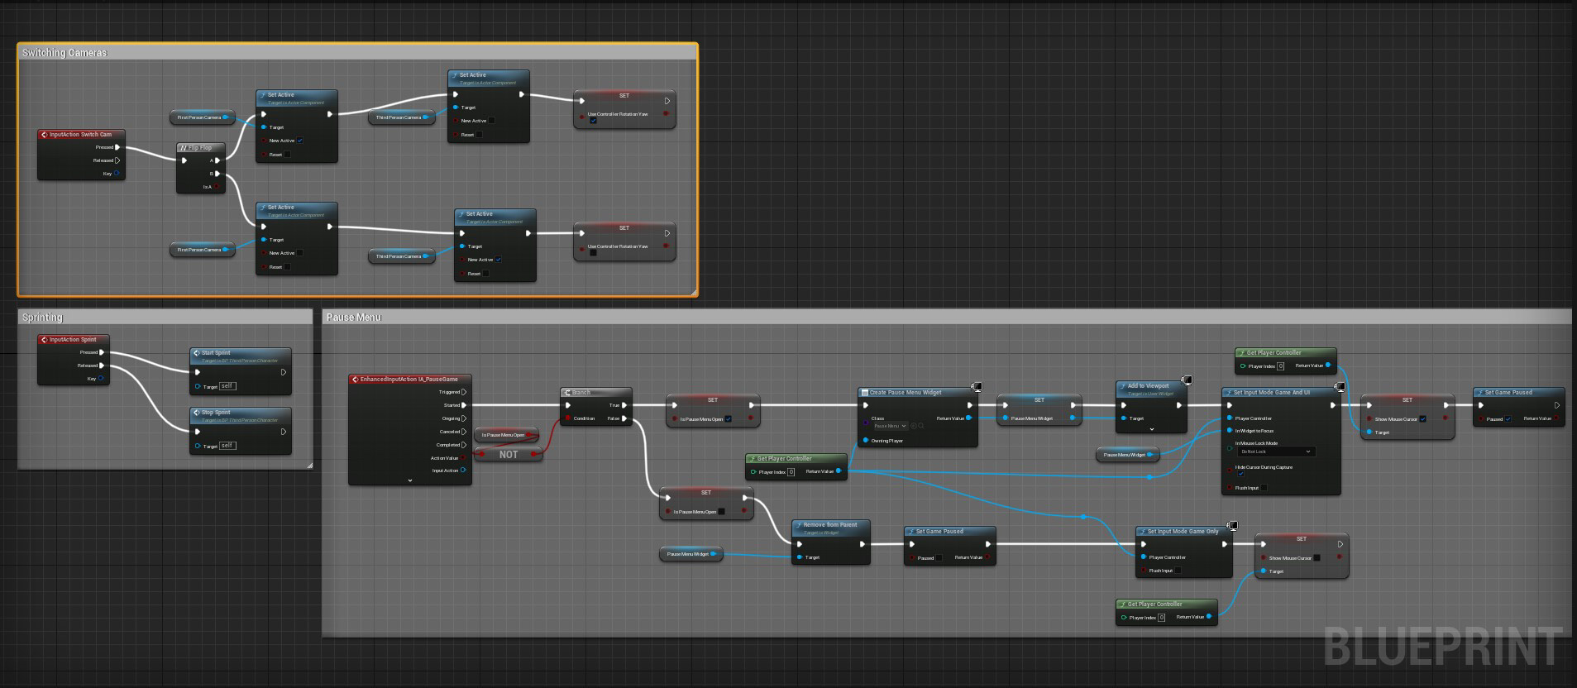This screenshot has height=688, width=1577.
Task: Click Player Index field beside Create Pause Menu Widget
Action: click(791, 472)
